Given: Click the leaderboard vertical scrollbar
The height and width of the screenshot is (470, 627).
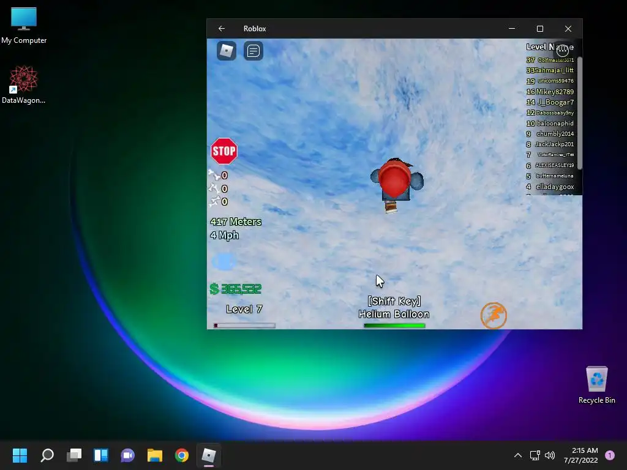Looking at the screenshot, I should point(579,113).
